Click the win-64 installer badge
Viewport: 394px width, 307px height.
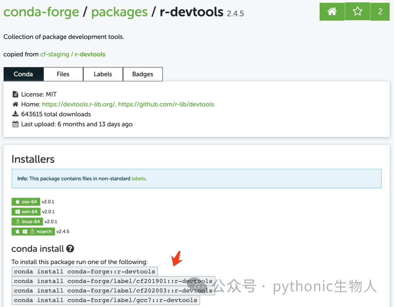pyautogui.click(x=26, y=212)
